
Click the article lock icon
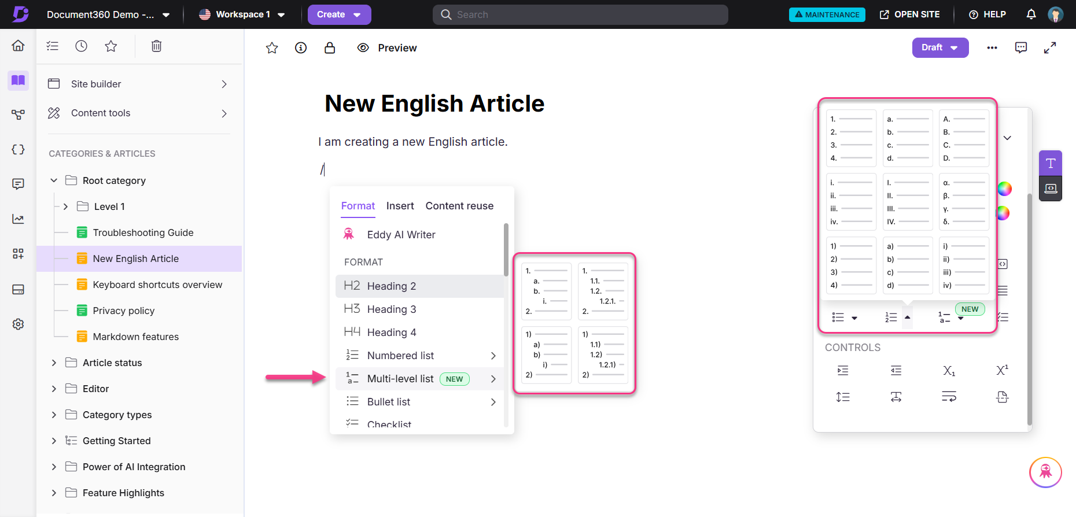pyautogui.click(x=330, y=48)
